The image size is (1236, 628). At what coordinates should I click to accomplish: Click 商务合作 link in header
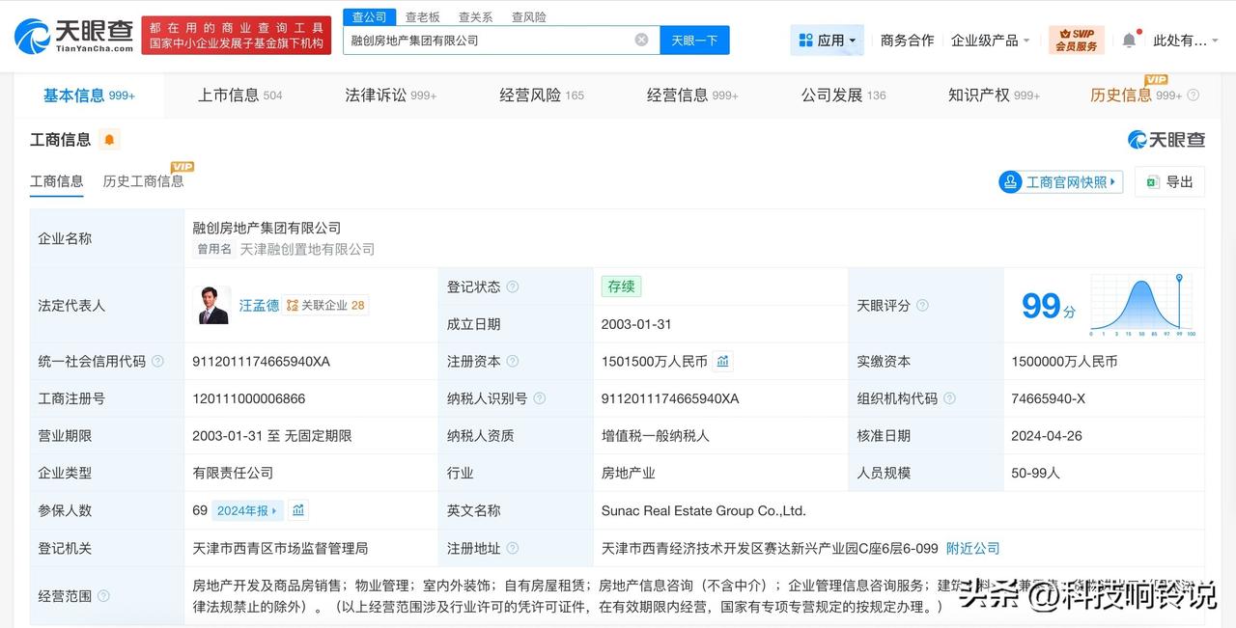point(907,41)
